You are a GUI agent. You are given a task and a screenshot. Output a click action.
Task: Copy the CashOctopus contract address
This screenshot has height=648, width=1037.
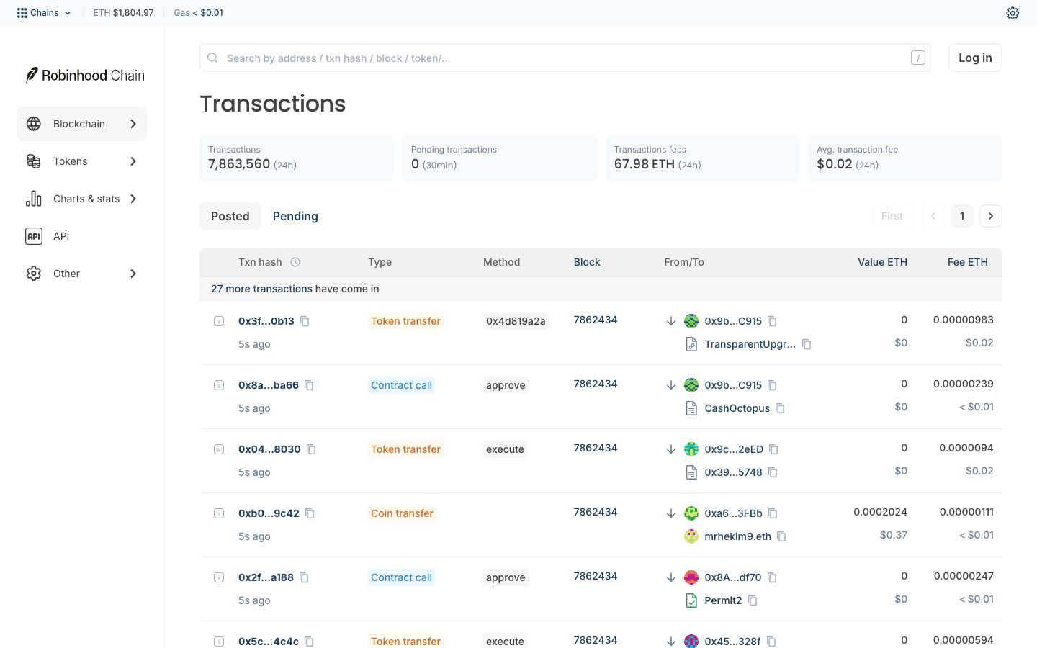[x=780, y=408]
